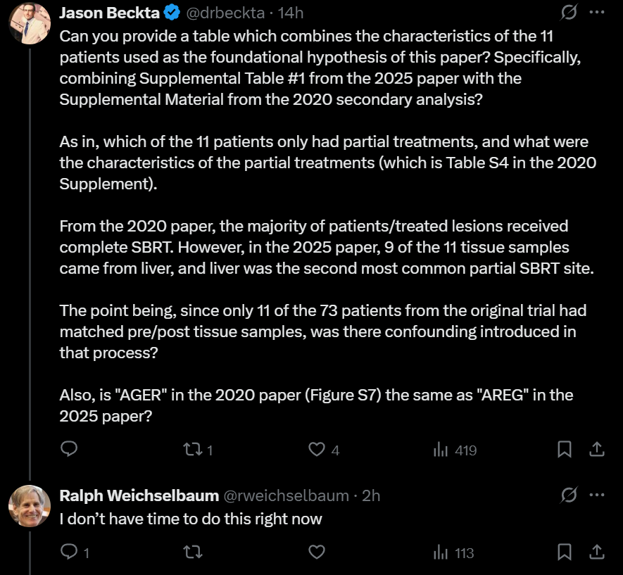Open more options on Ralph Weichselbaum's reply
Screen dimensions: 623x575
pyautogui.click(x=596, y=495)
